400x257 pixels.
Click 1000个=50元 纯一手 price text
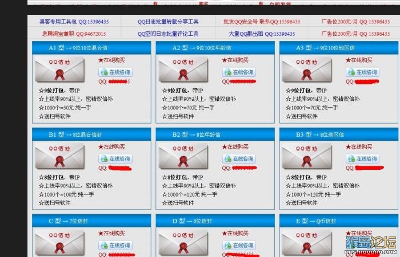(x=65, y=108)
